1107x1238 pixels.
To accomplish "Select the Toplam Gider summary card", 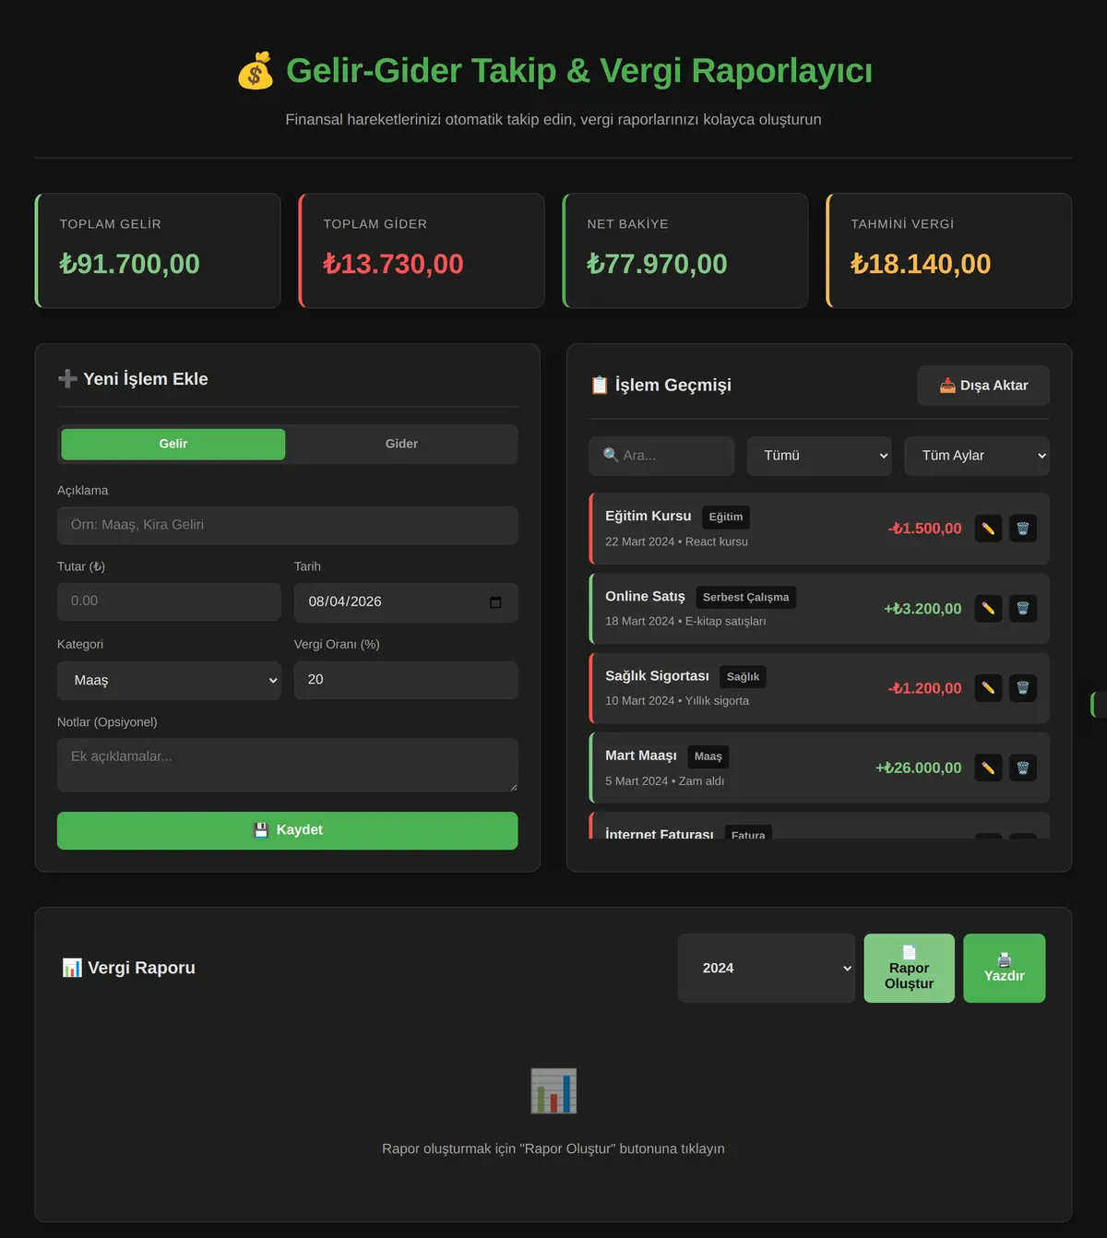I will coord(422,251).
